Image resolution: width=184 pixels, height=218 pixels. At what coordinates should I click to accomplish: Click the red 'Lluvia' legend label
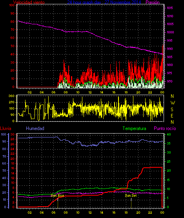(6, 128)
